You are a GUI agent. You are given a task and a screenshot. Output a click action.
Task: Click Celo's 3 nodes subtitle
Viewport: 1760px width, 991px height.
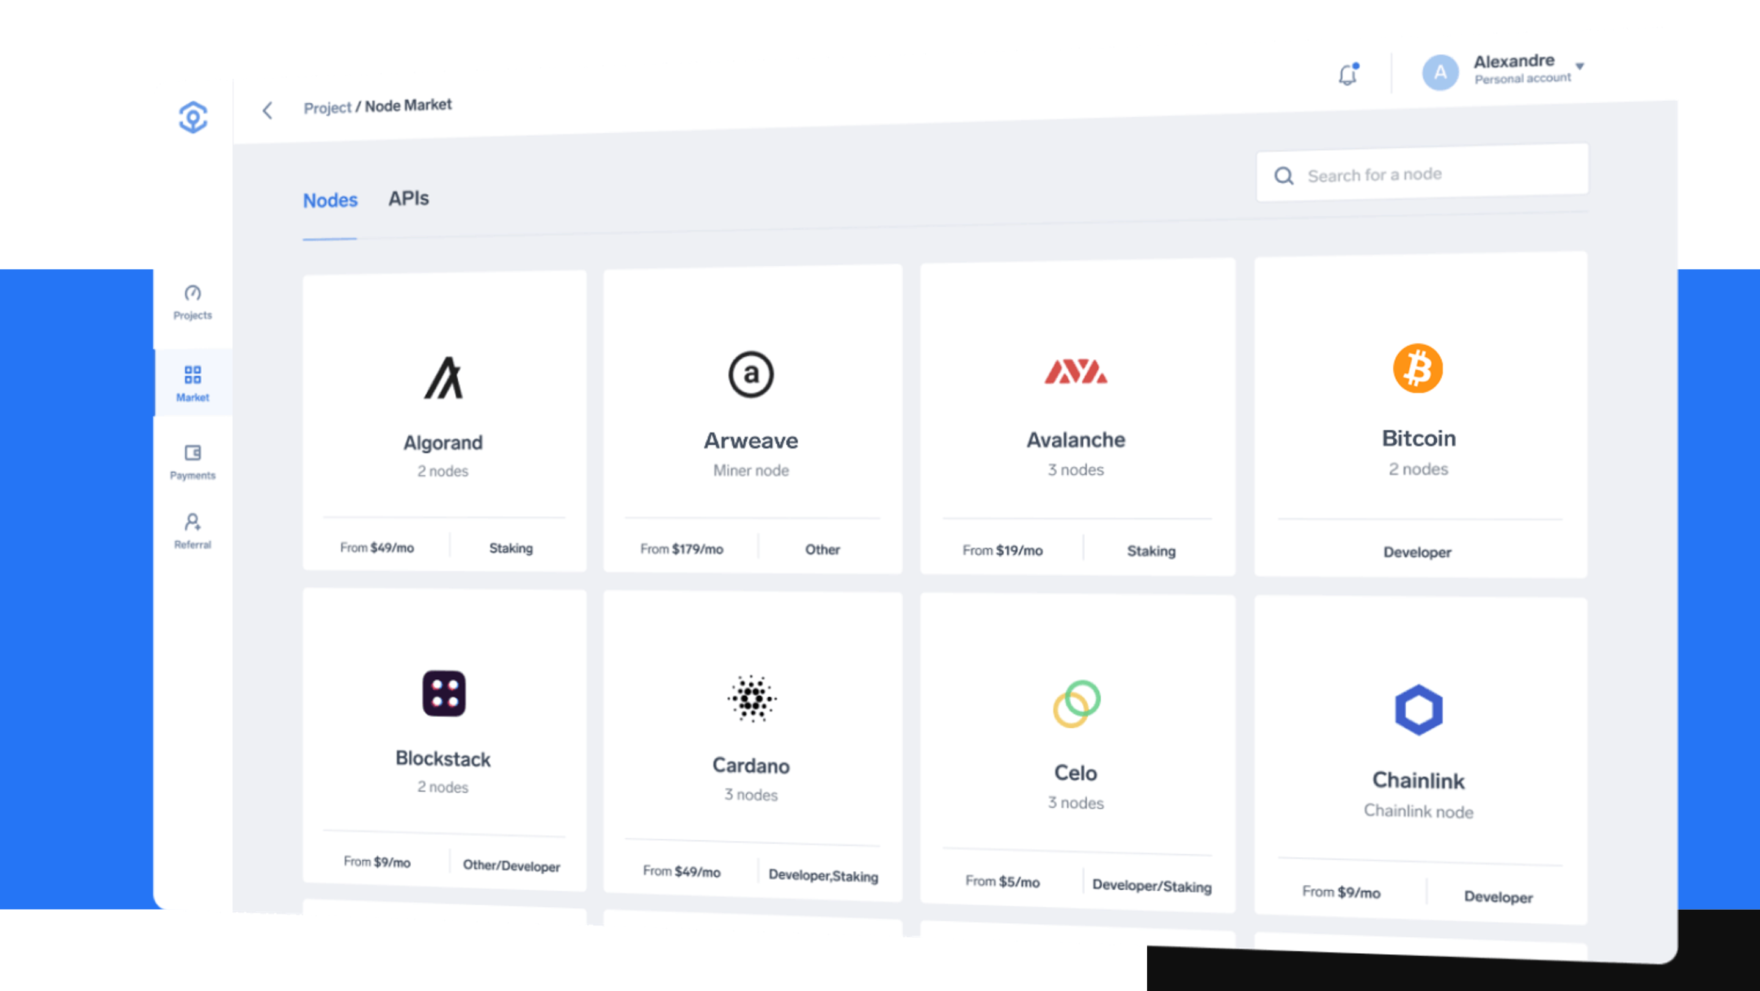tap(1076, 803)
